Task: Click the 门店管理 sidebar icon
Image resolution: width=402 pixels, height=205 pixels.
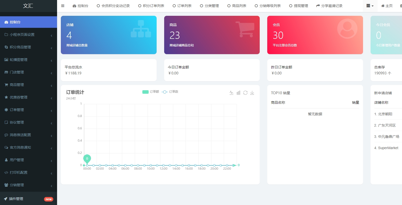Action: click(x=6, y=72)
